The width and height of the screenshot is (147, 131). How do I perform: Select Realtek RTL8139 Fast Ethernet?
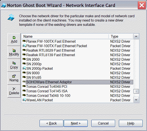click(x=77, y=55)
